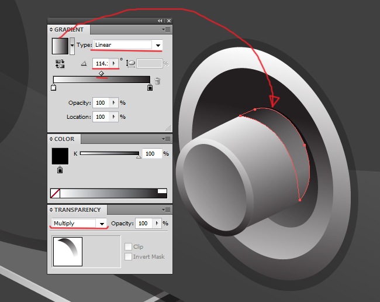Open the Transparency Opacity slider arrow

click(x=157, y=224)
